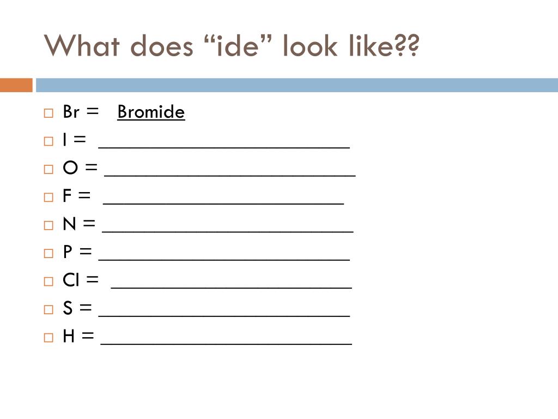Select the blank line after H =
558x419 pixels.
click(x=226, y=344)
